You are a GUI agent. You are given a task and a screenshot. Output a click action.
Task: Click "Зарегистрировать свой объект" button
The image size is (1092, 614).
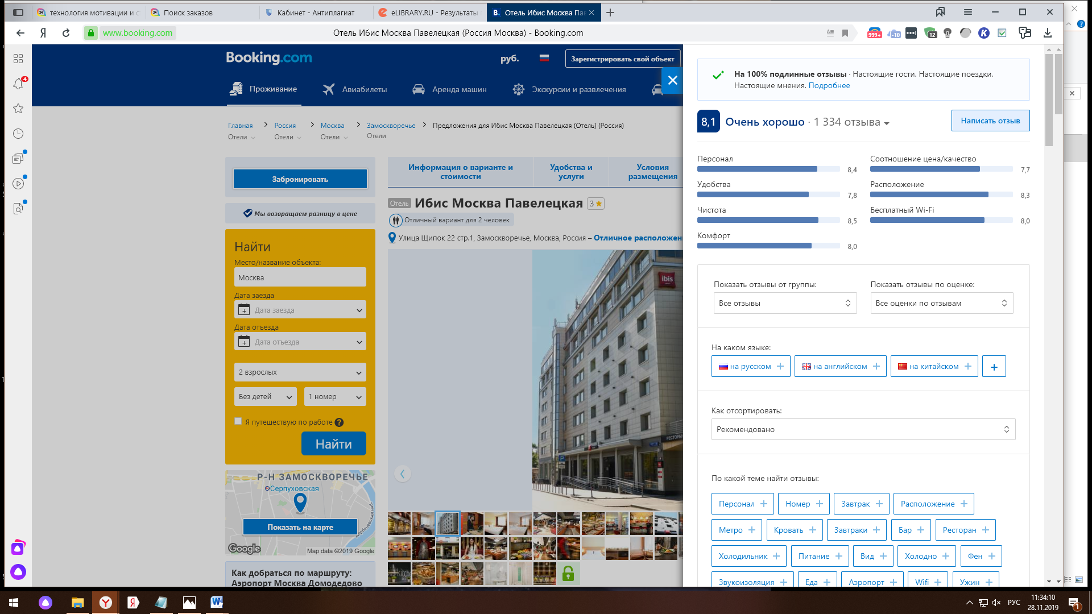[622, 59]
